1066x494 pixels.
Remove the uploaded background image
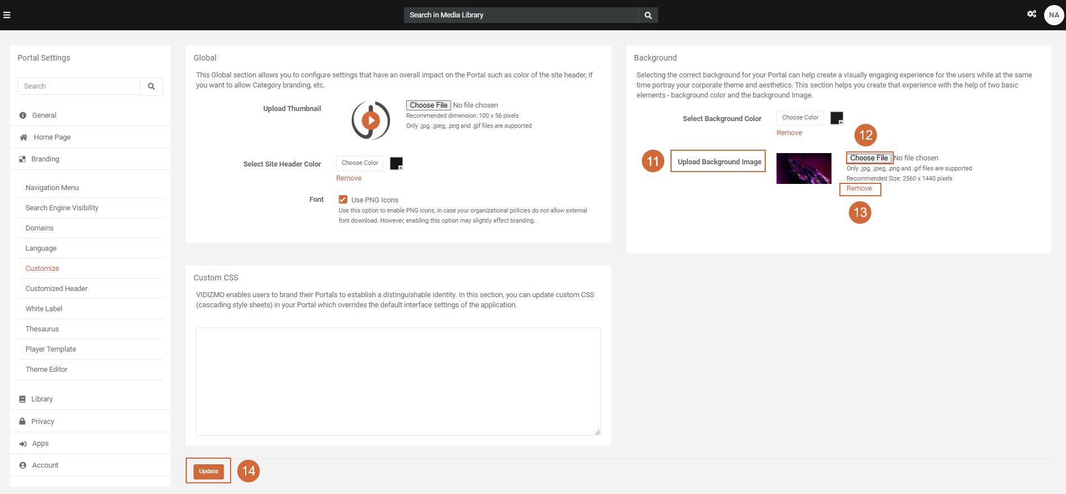[859, 189]
